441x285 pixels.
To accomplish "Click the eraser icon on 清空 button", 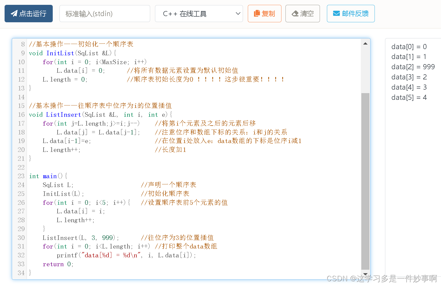I will [x=295, y=13].
